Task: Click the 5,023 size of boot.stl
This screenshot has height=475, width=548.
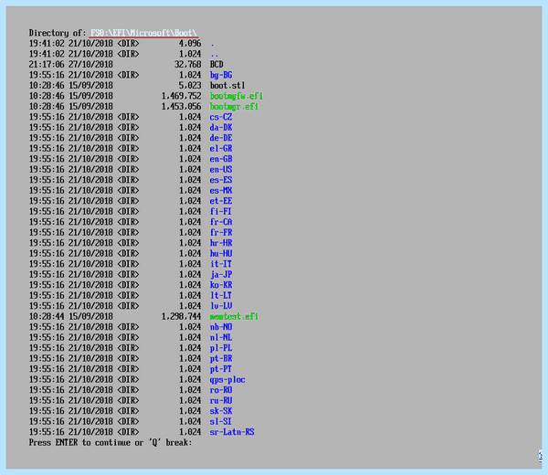Action: click(190, 85)
